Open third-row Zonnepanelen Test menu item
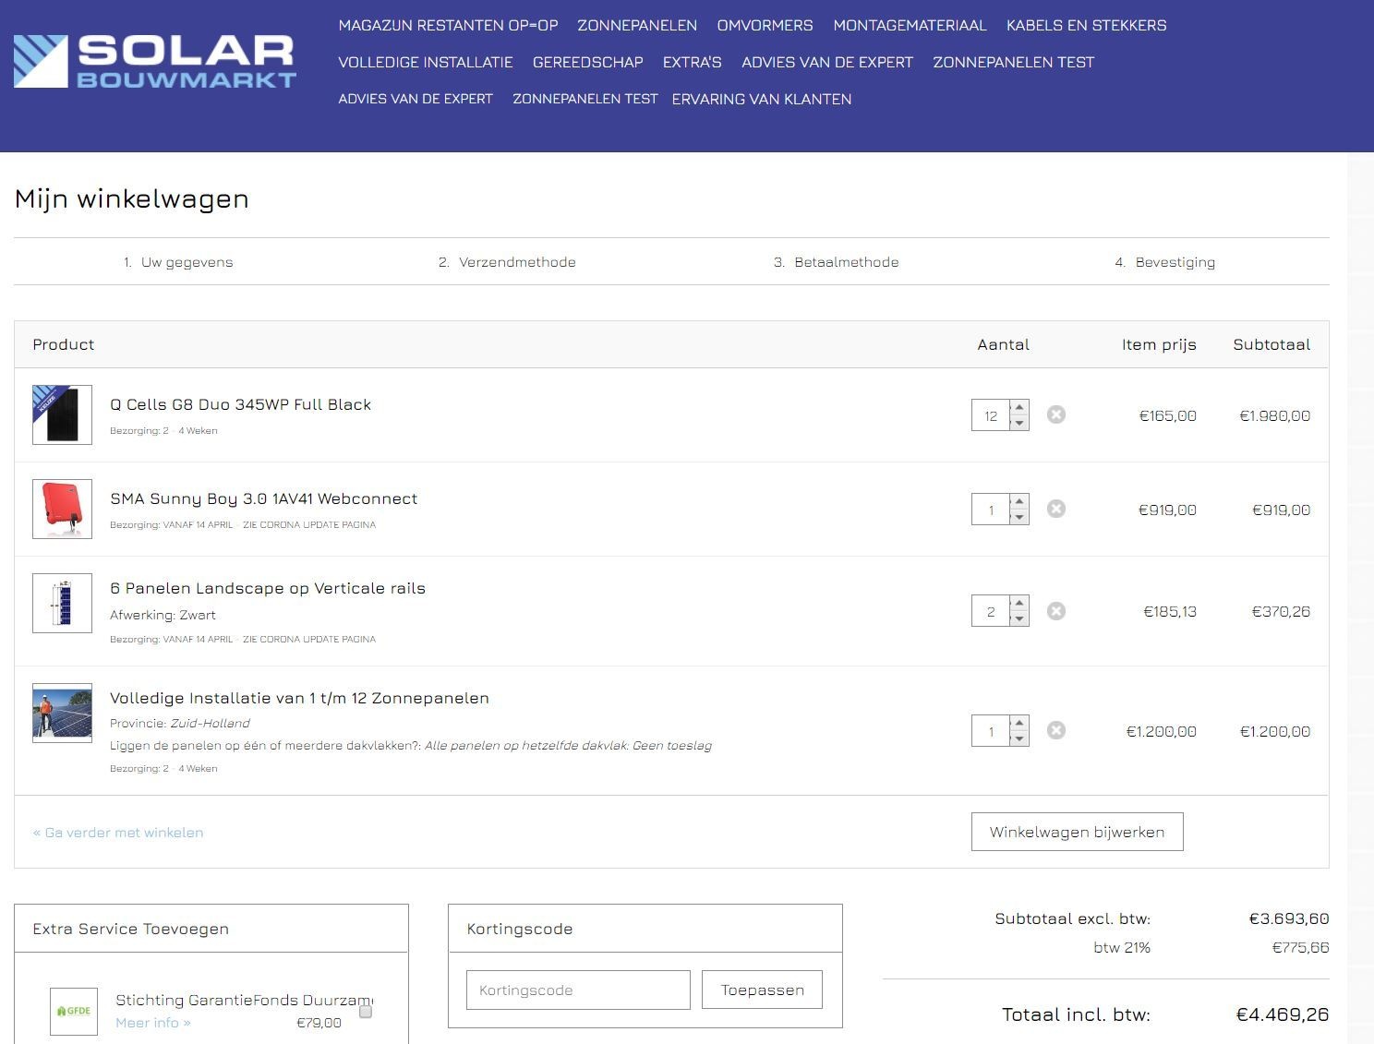Screen dimensions: 1374x1044 (x=585, y=99)
